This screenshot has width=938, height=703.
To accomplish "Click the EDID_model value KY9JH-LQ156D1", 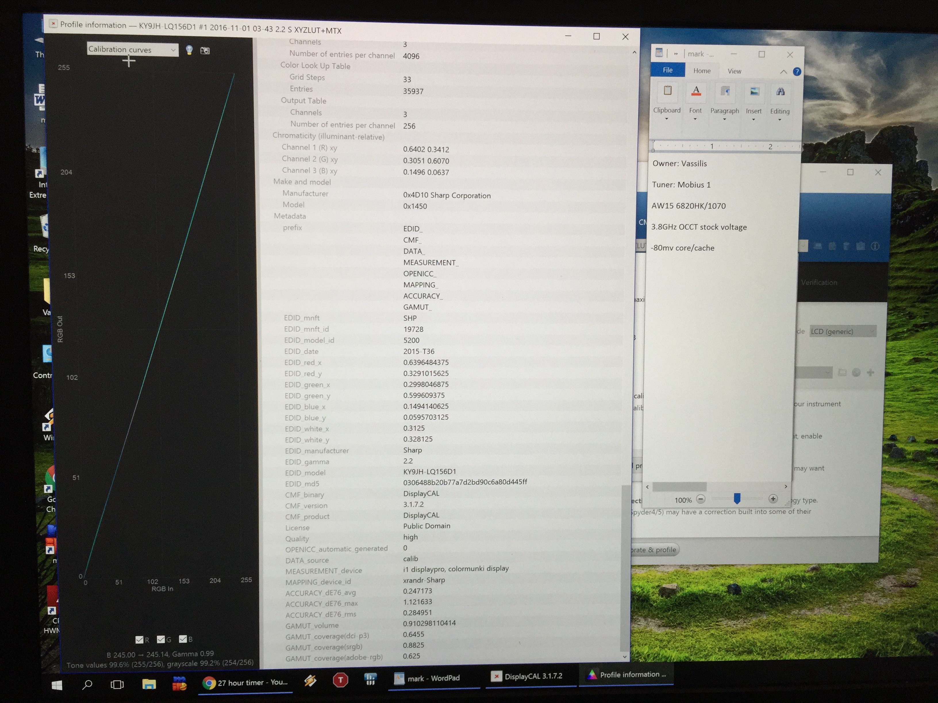I will coord(430,472).
